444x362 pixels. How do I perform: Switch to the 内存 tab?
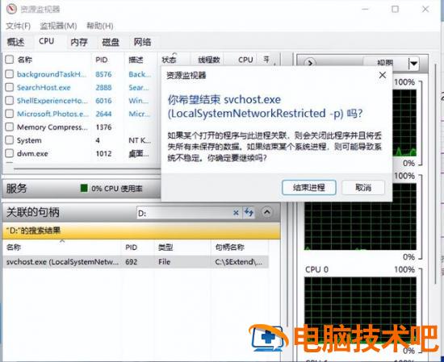79,42
